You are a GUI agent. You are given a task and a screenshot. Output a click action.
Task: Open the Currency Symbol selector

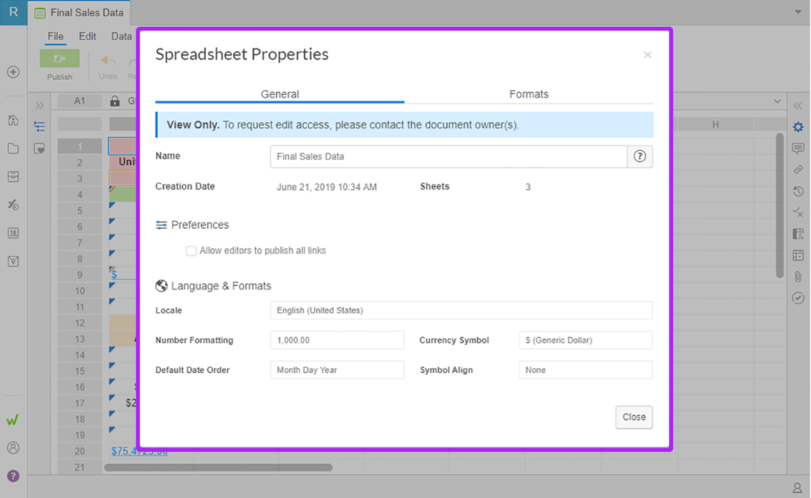pos(585,340)
